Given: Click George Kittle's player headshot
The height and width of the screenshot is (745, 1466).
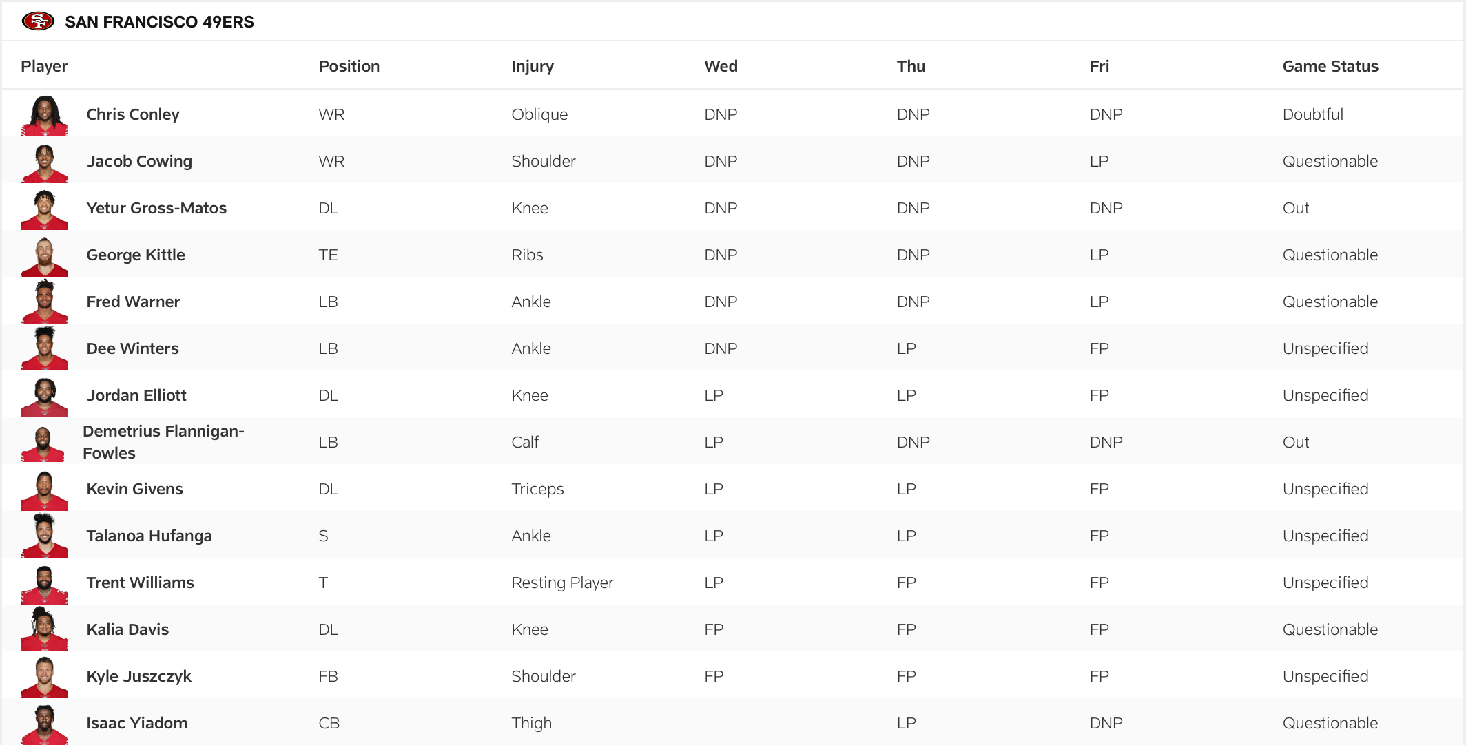Looking at the screenshot, I should 44,255.
